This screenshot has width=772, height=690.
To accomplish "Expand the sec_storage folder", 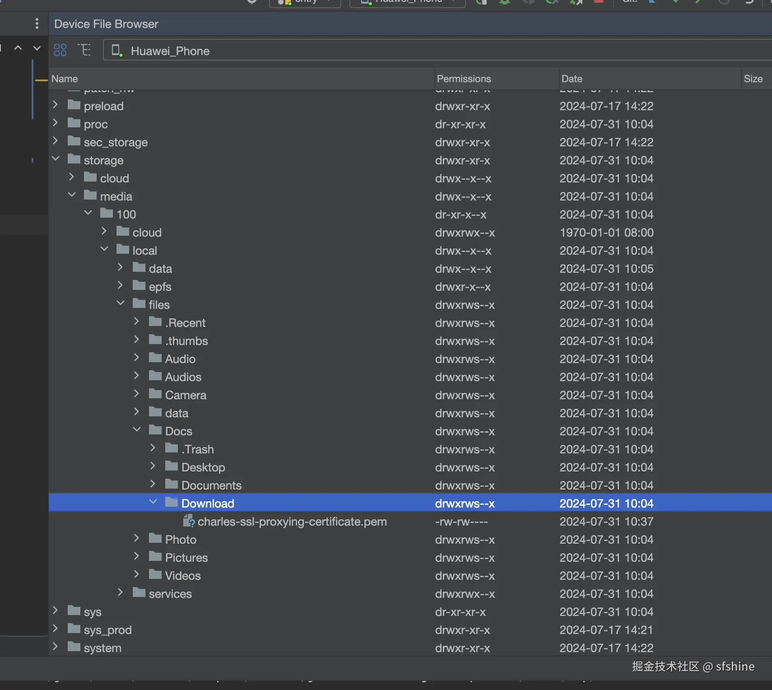I will 55,141.
